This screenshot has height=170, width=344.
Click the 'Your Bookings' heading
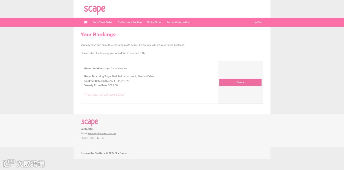[98, 35]
